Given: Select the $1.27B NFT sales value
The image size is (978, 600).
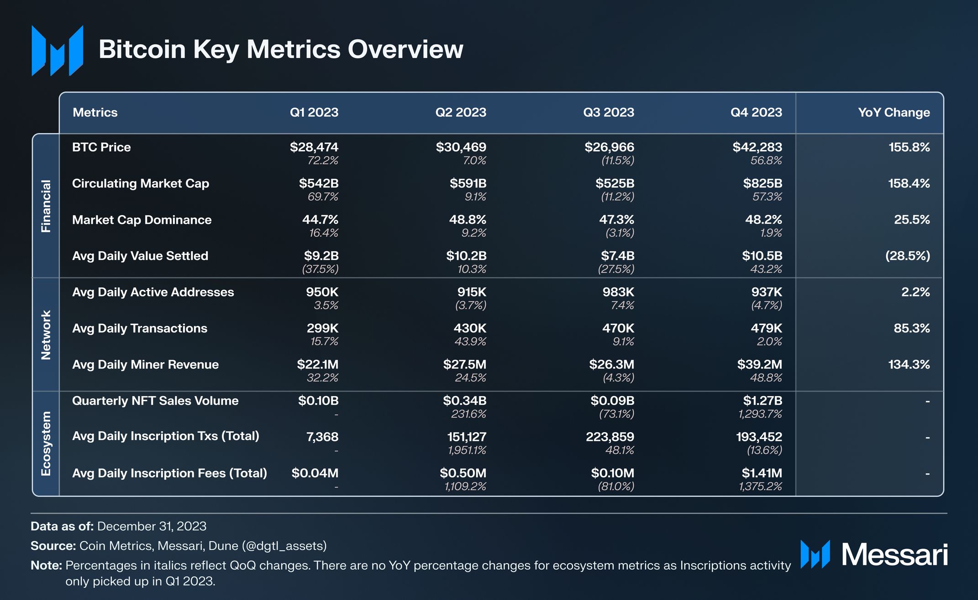Looking at the screenshot, I should click(x=762, y=401).
